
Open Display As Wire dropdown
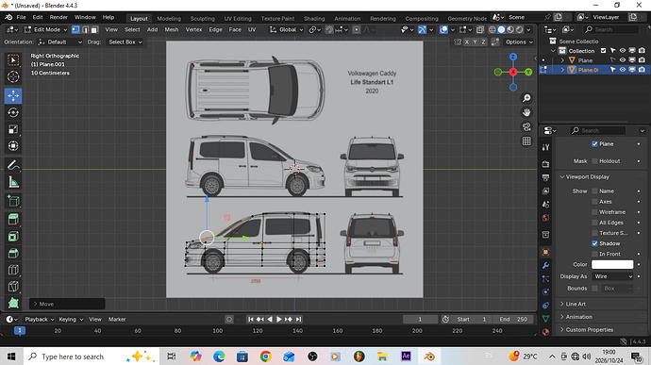[613, 276]
